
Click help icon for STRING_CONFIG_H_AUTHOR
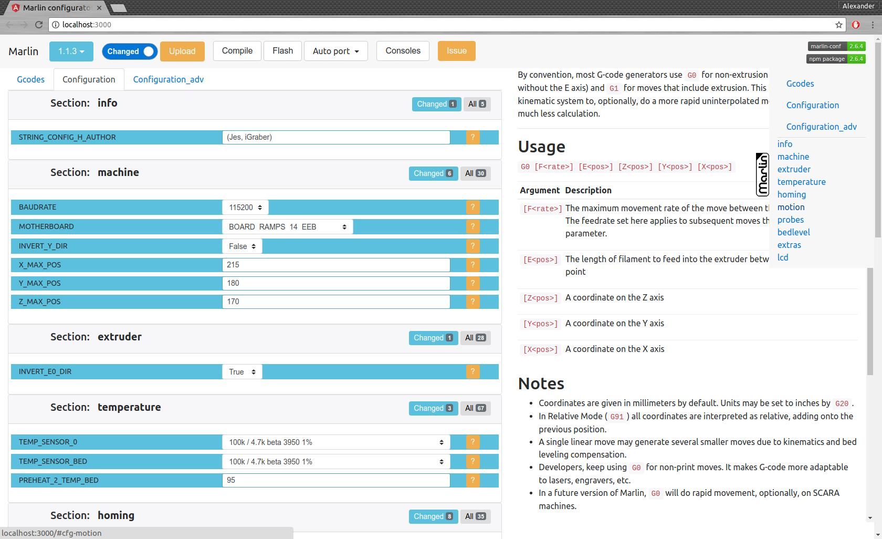[x=472, y=137]
